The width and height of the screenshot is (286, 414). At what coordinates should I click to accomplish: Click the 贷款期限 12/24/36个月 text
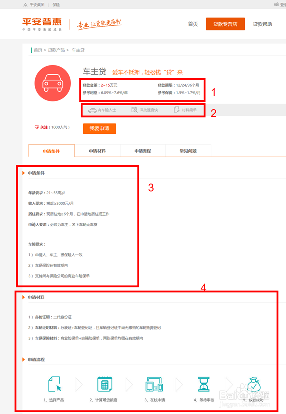click(178, 85)
